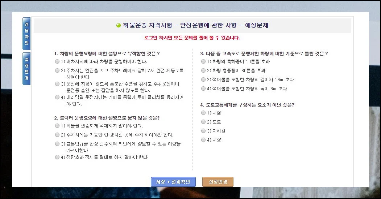
Task: Pick question 2 option about 교통법규 준수
Action: [x=57, y=144]
